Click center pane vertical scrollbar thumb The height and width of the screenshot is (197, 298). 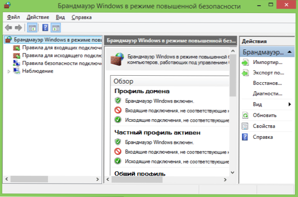pyautogui.click(x=233, y=75)
